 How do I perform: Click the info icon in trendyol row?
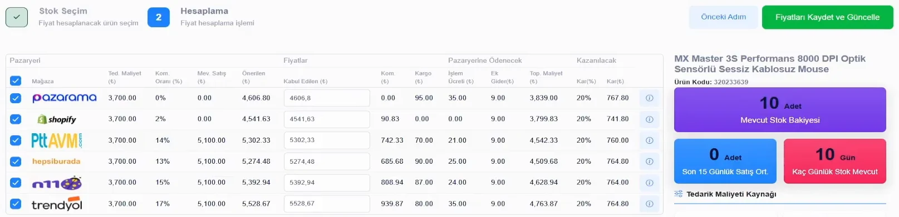point(649,204)
